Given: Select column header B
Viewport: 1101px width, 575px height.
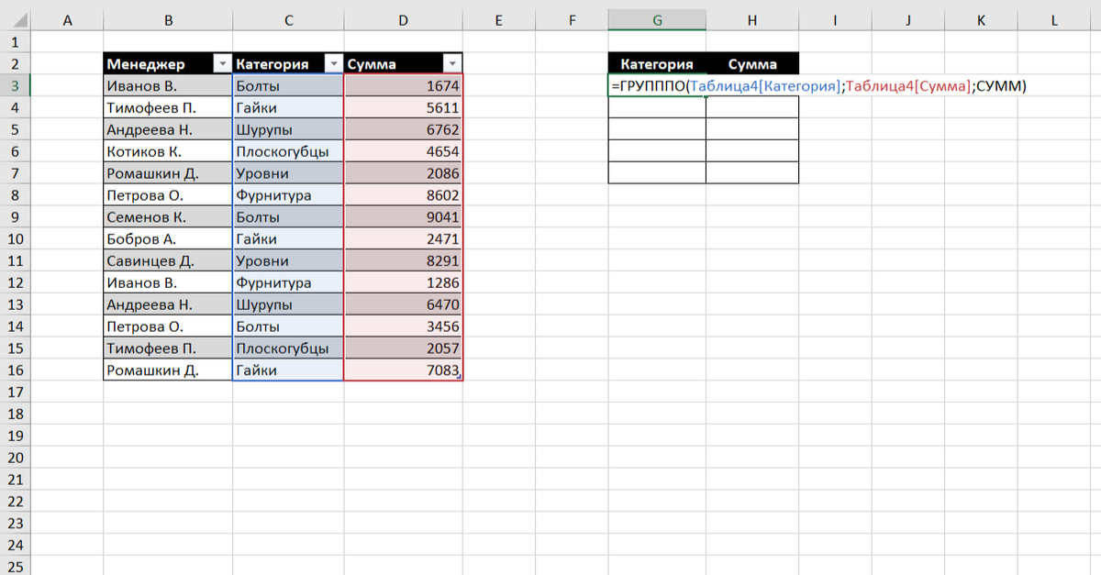Looking at the screenshot, I should click(x=168, y=20).
